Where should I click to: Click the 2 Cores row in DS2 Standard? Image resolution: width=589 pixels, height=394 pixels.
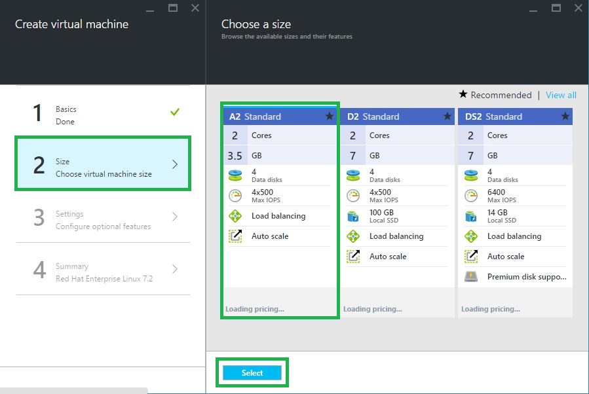tap(516, 135)
